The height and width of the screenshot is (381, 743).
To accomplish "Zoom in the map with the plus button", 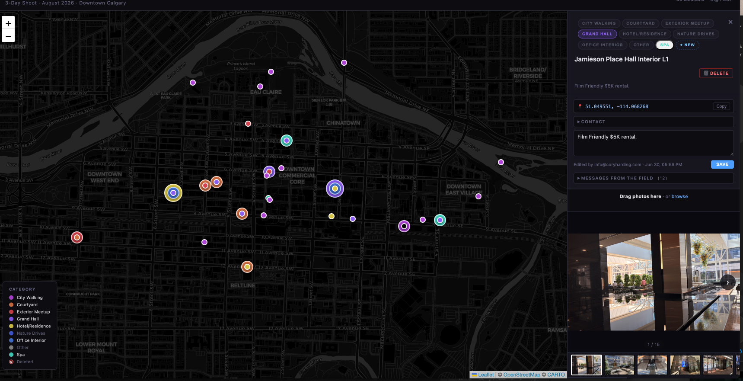I will [8, 23].
